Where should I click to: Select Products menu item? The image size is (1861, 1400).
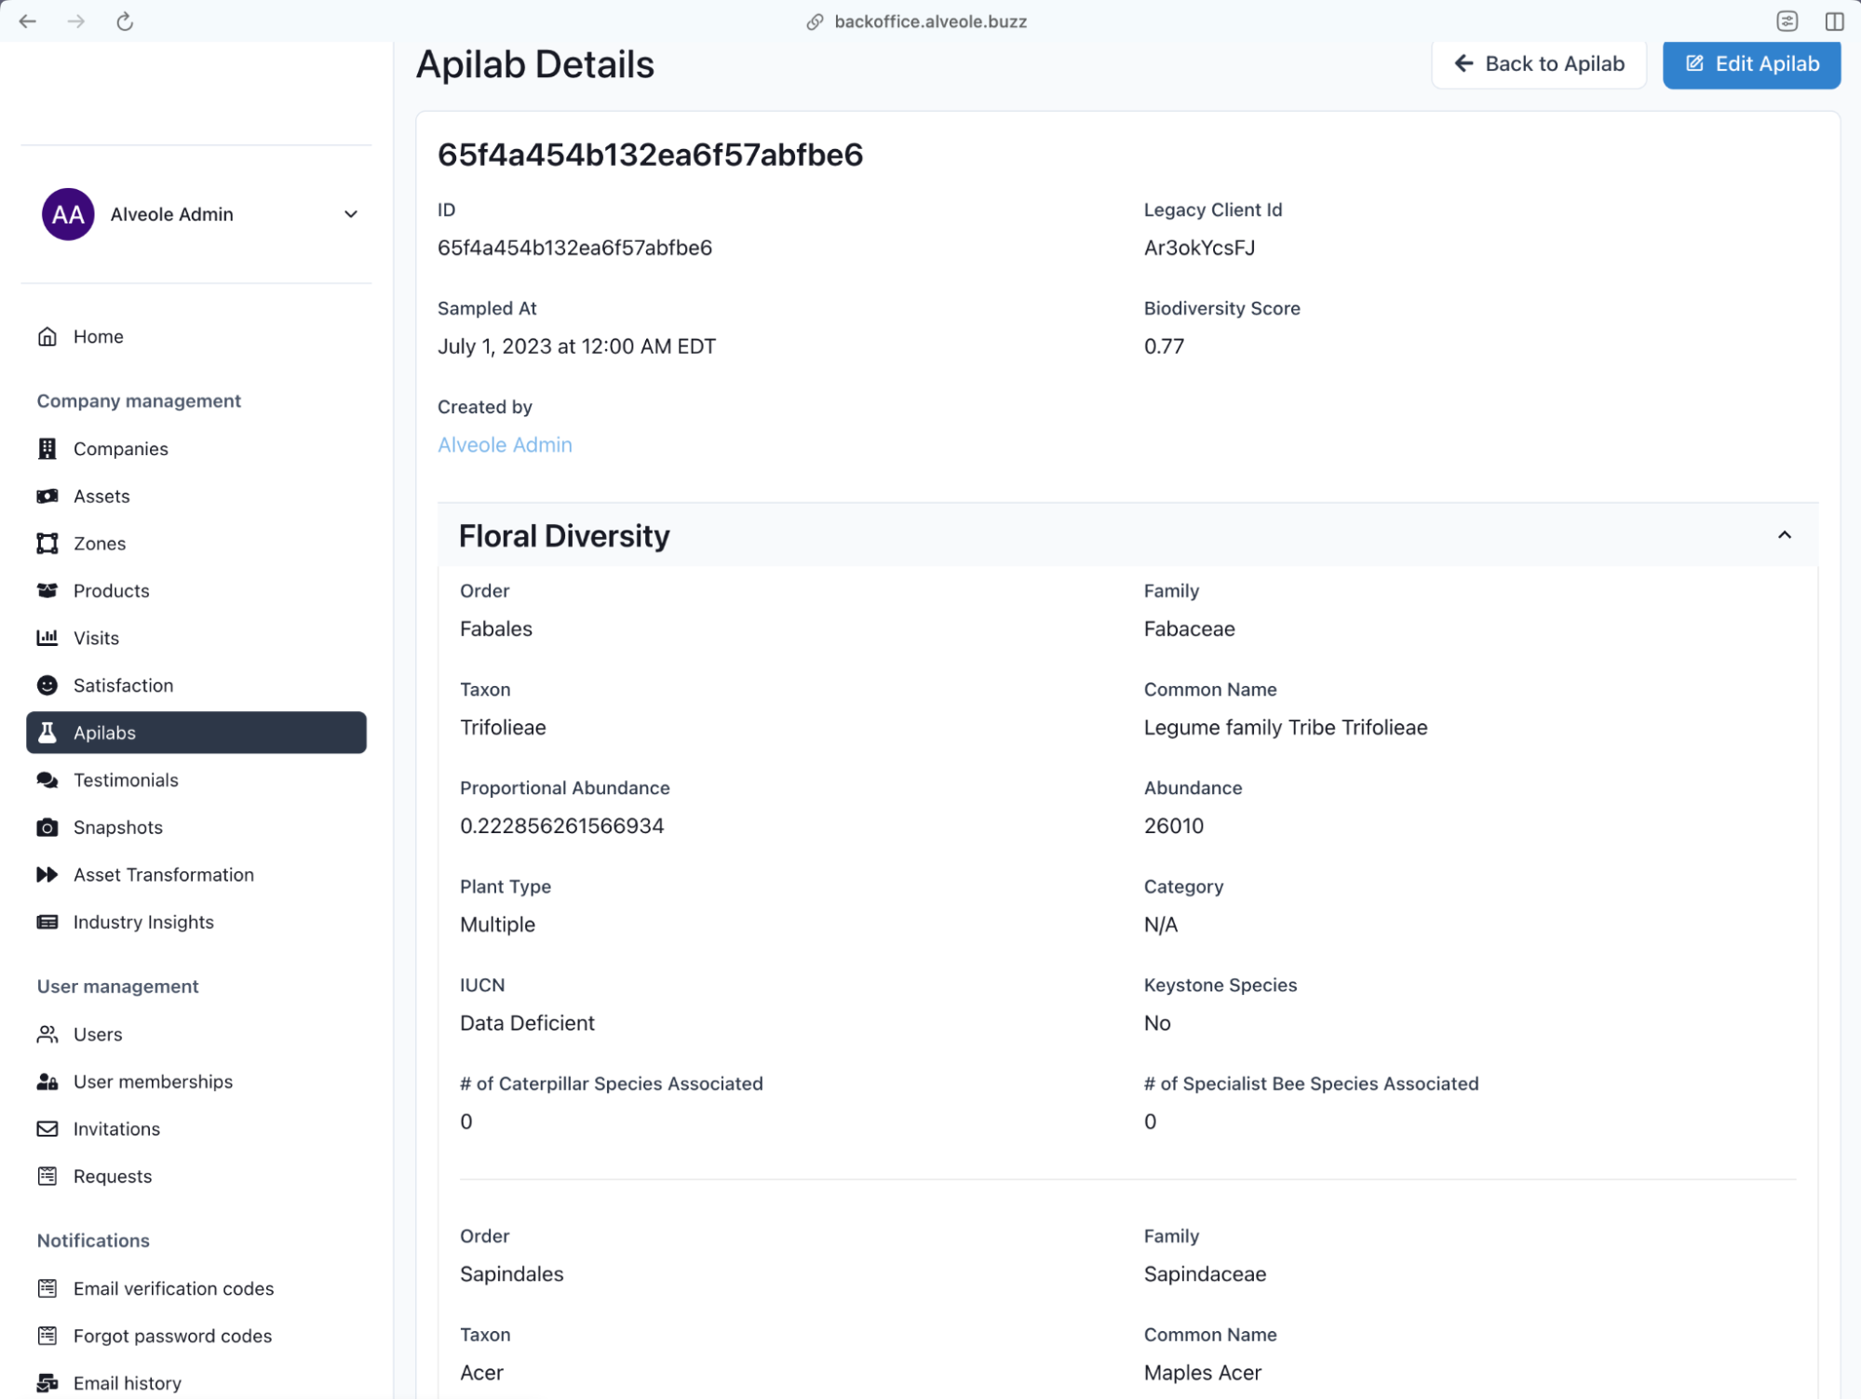pos(111,591)
